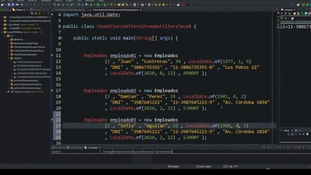Click warning marker on line 22
Image resolution: width=311 pixels, height=175 pixels.
[52, 120]
